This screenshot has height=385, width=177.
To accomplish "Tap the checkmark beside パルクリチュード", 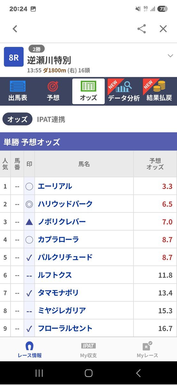I will click(29, 257).
